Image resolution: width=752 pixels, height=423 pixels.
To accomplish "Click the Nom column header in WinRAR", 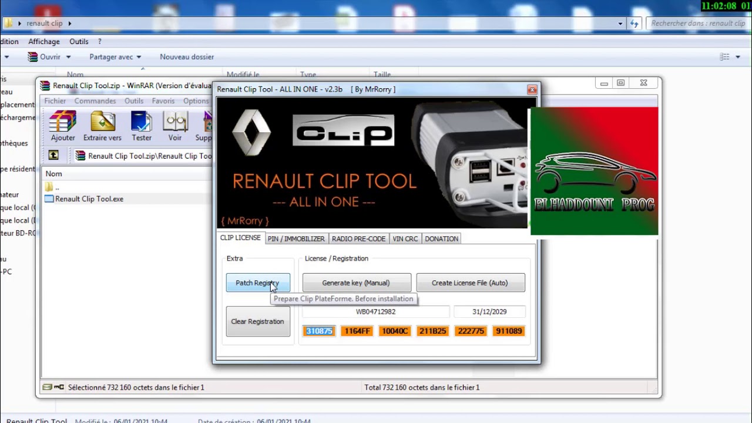I will coord(54,174).
